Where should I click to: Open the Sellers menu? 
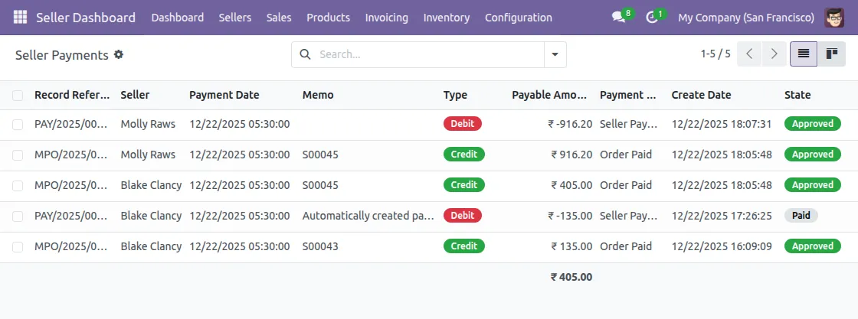click(234, 18)
